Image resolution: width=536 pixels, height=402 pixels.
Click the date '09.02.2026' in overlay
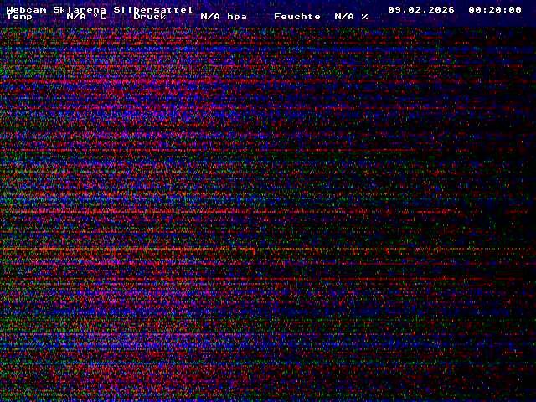click(421, 9)
